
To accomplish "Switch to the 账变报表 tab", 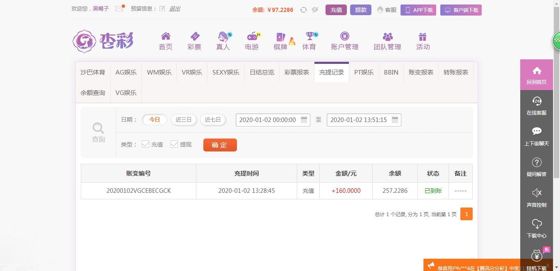I will coord(421,72).
